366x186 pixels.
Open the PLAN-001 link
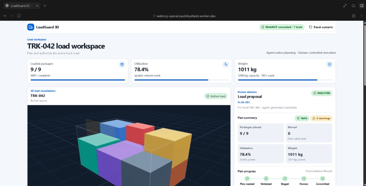pos(244,102)
